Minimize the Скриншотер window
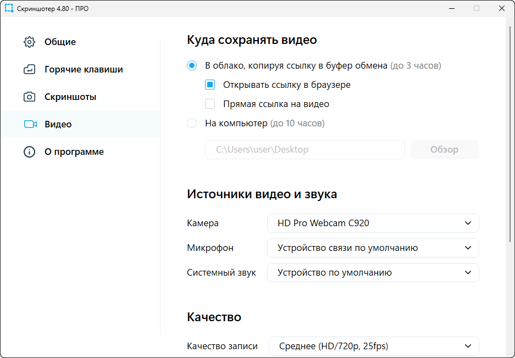Viewport: 515px width, 358px height. (452, 9)
